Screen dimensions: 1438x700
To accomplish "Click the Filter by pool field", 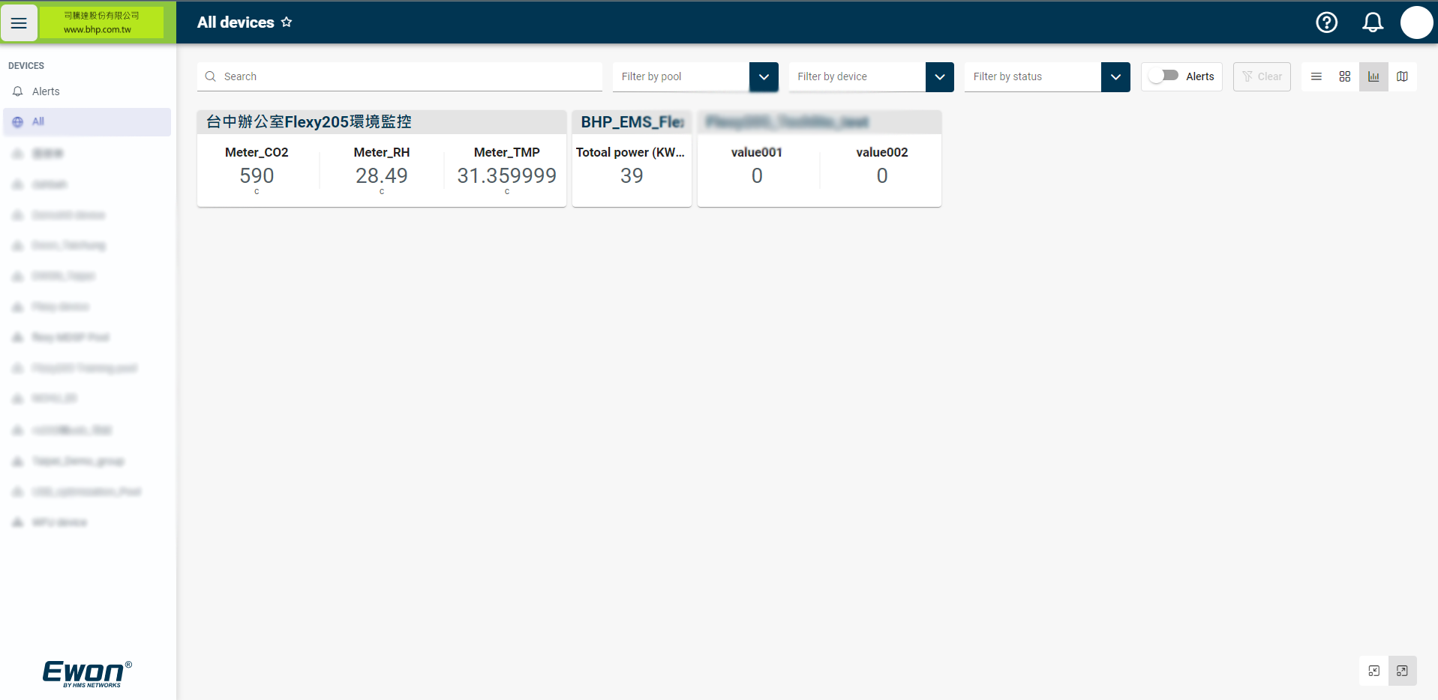I will click(x=681, y=76).
